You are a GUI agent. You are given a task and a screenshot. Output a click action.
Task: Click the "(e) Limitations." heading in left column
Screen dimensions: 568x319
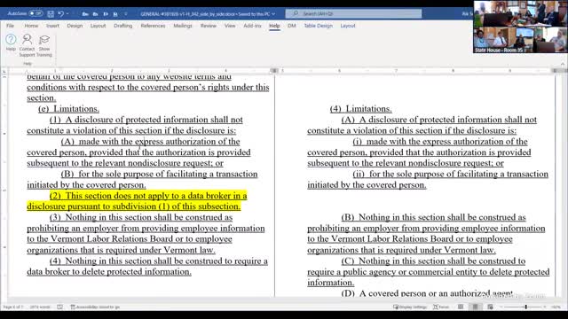69,108
